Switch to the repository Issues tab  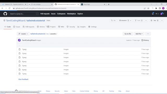pyautogui.click(x=17, y=27)
